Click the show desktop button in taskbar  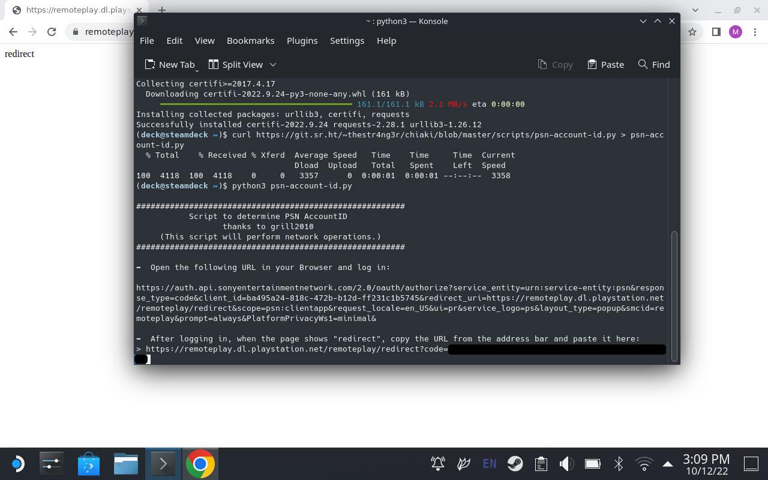tap(751, 464)
